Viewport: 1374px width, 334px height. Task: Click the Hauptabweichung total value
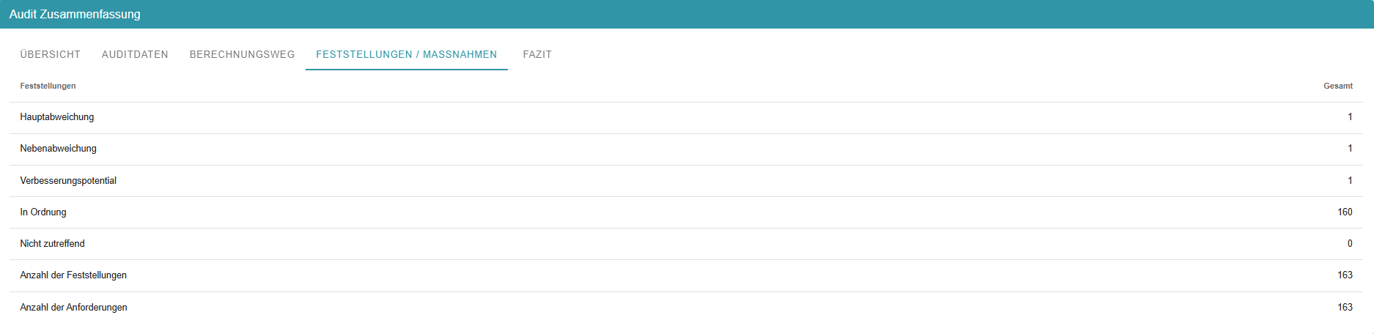tap(1350, 117)
